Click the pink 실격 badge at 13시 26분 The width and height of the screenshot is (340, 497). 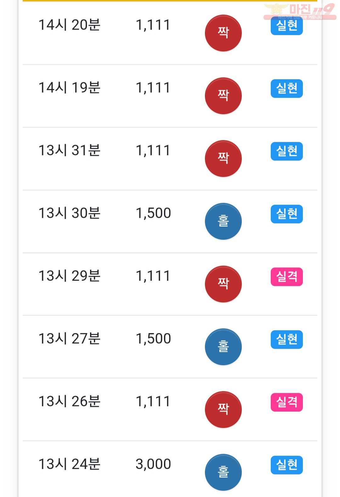point(287,402)
